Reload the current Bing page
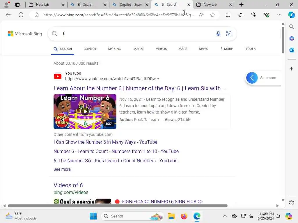Image resolution: width=298 pixels, height=223 pixels. tap(21, 15)
